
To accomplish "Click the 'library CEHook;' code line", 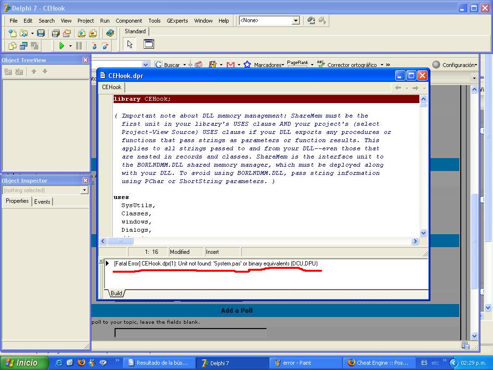I will (266, 99).
